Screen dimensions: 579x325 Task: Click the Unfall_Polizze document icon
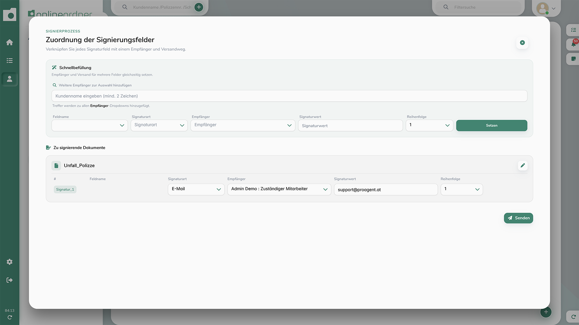56,166
